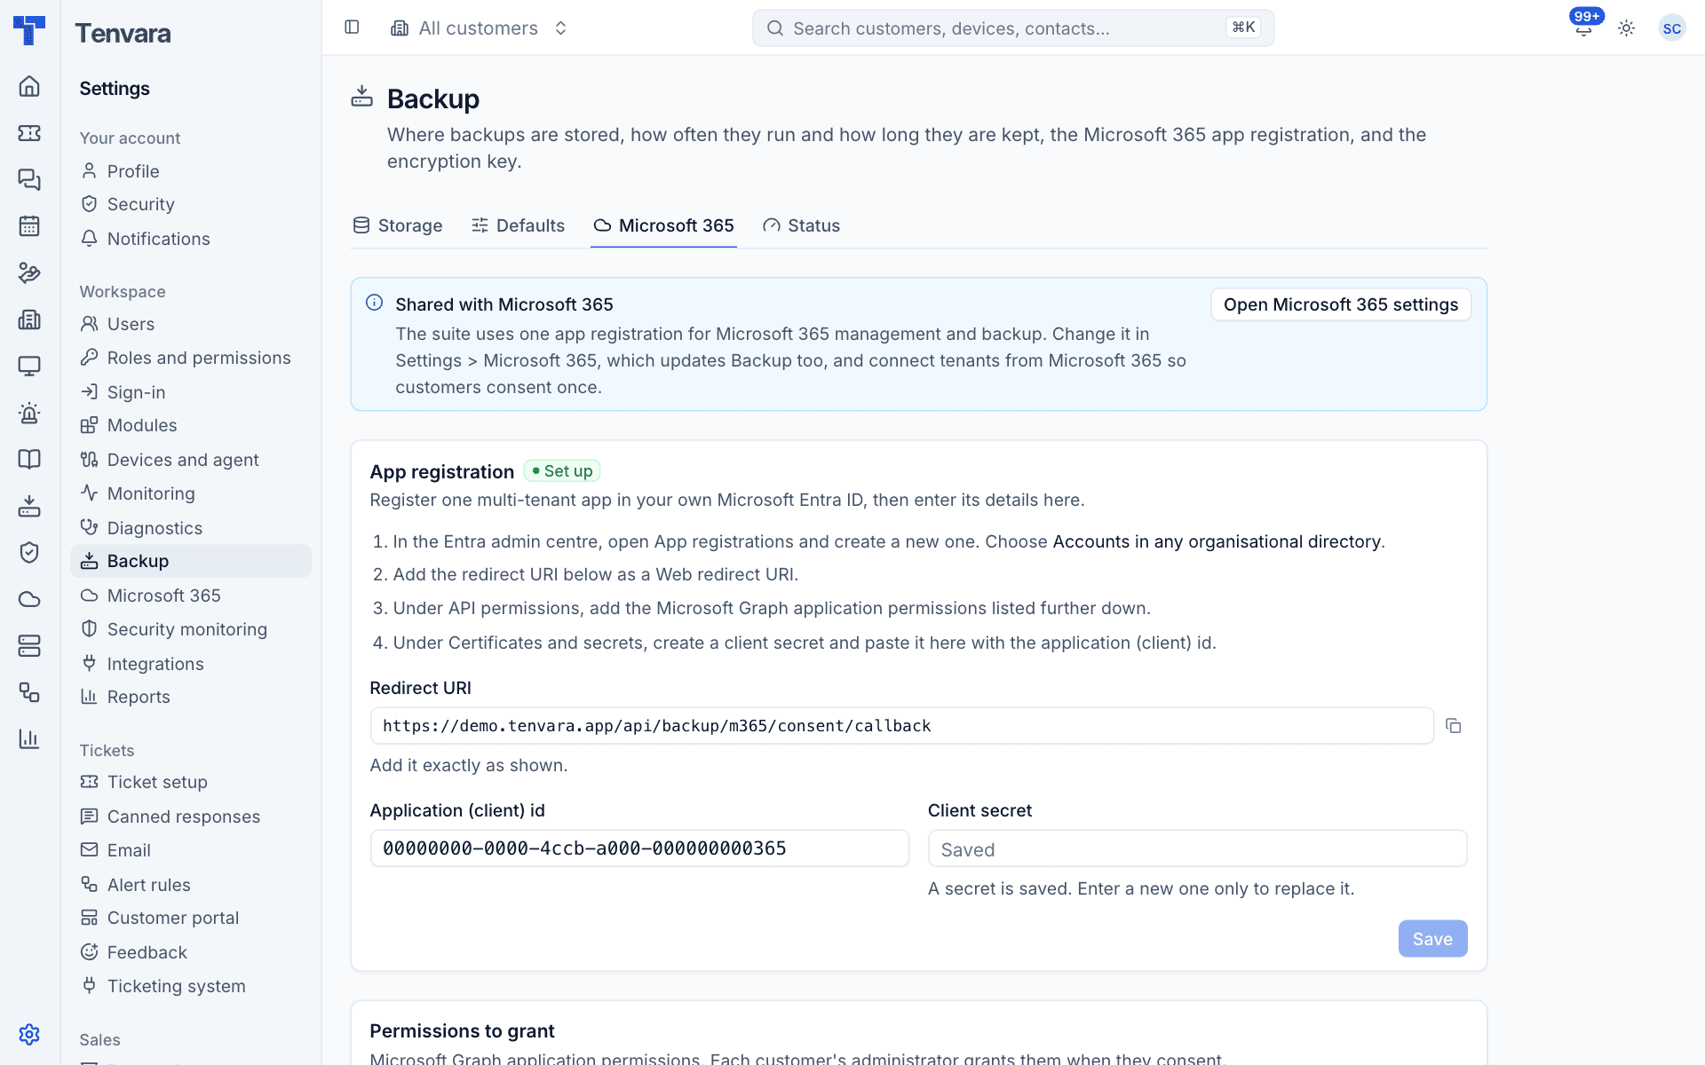Open Ticket setup

[x=191, y=782]
